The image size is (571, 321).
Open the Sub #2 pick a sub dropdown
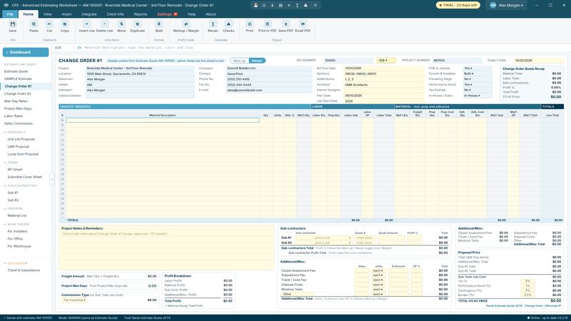(x=324, y=243)
